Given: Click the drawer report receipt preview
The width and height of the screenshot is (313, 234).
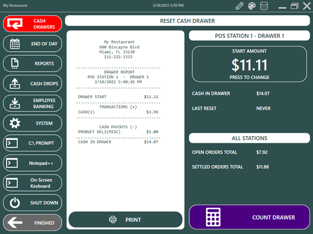Looking at the screenshot, I should point(125,120).
